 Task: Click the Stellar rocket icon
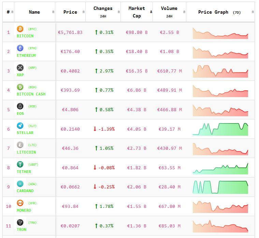point(20,125)
